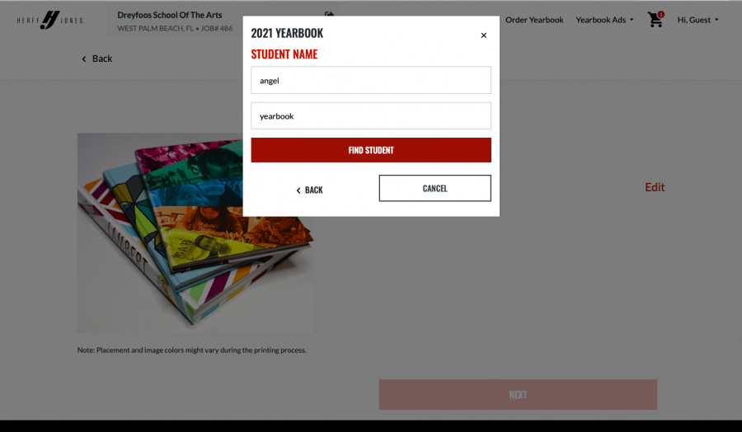This screenshot has width=742, height=432.
Task: Open the Hi, Guest account menu
Action: (x=698, y=20)
